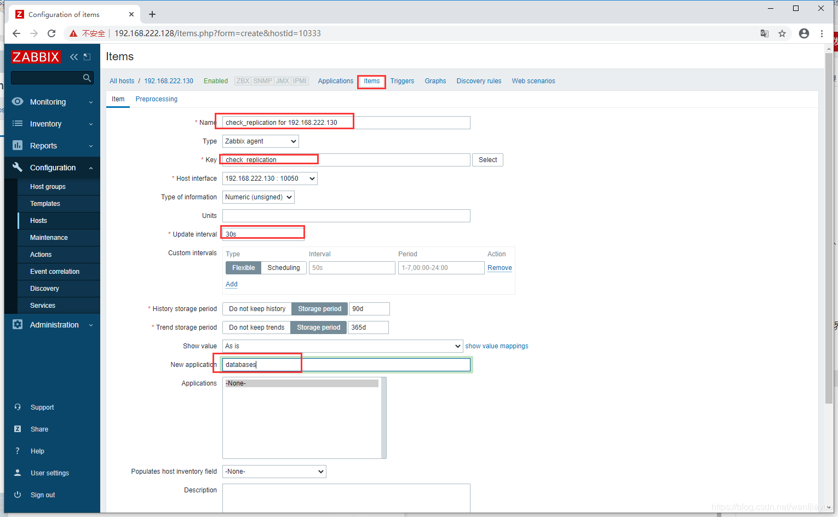
Task: Click the Select key button
Action: coord(487,160)
